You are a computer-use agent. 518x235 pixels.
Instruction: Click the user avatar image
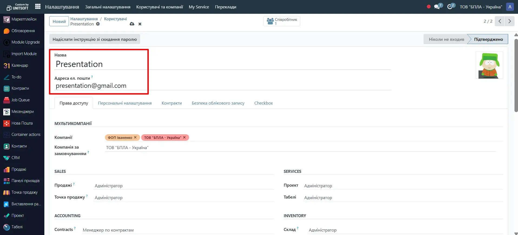tap(489, 65)
